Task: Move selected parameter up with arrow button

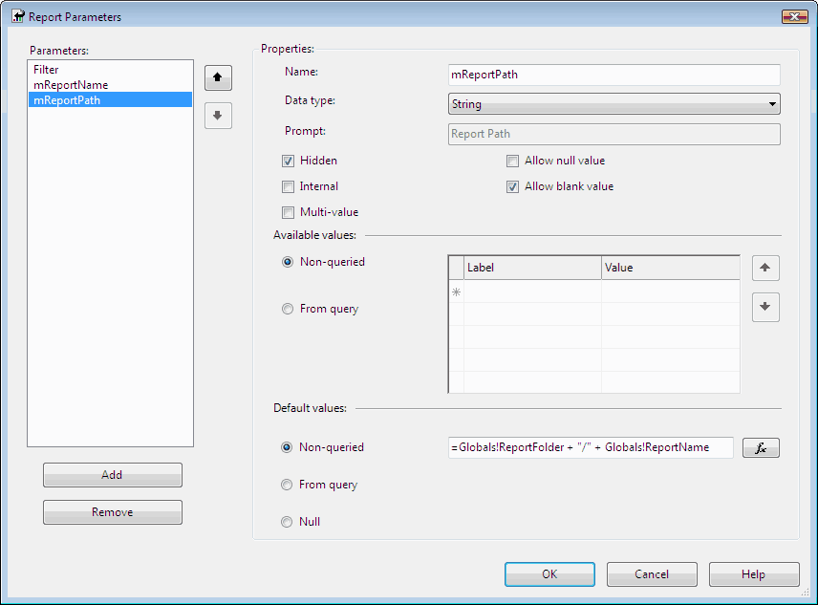Action: [x=218, y=77]
